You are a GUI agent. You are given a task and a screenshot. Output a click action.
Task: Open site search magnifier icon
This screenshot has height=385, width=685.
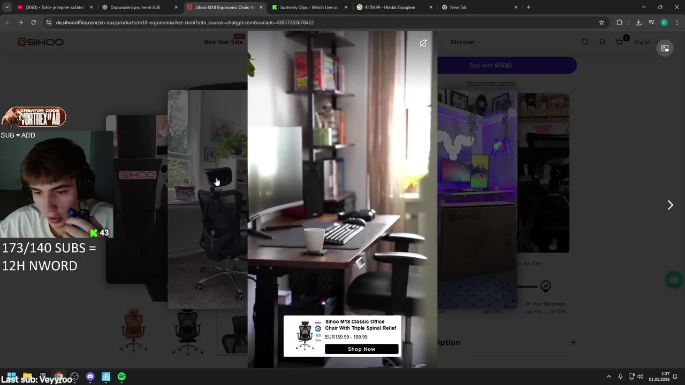pos(585,42)
